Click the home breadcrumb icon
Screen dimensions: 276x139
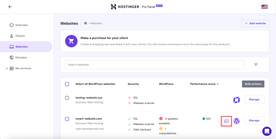85,23
